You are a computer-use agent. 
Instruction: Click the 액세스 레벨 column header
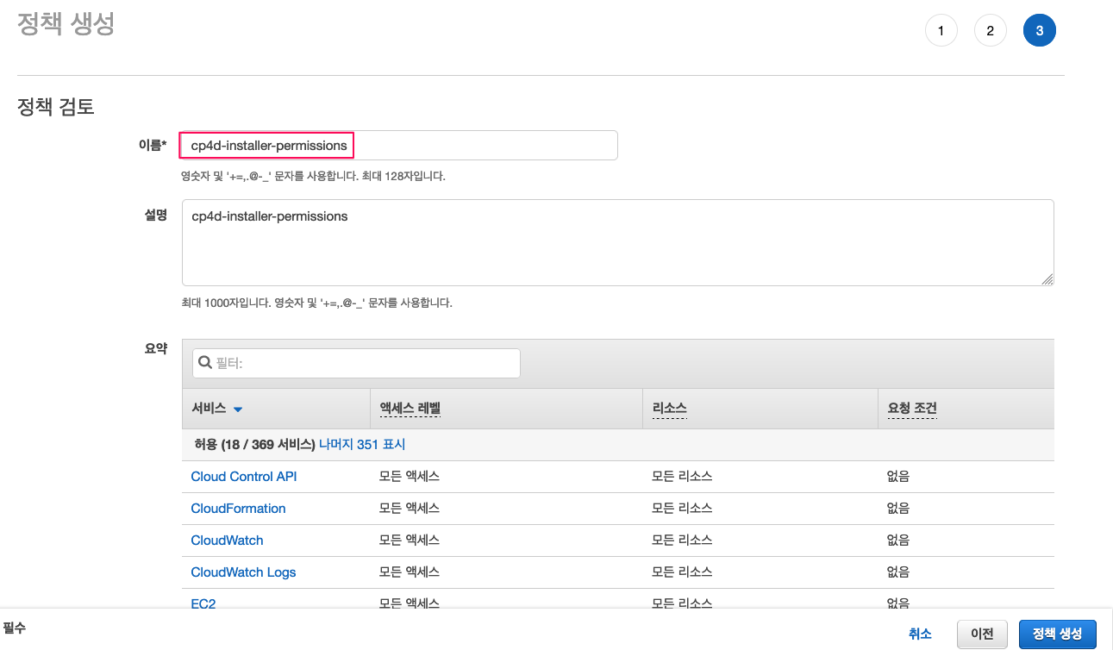point(410,408)
